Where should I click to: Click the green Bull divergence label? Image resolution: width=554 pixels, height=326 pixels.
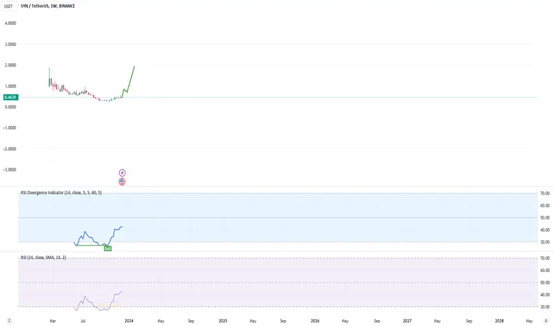(x=108, y=248)
